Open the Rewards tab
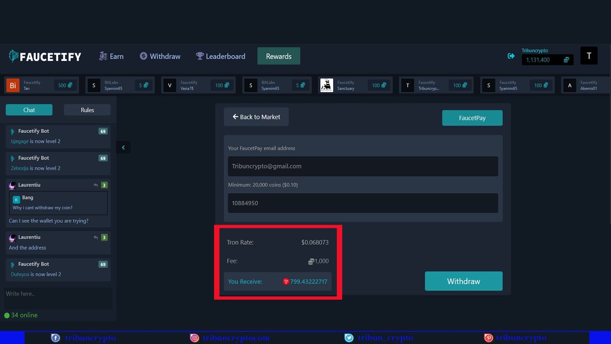Screen dimensions: 611x344 (279, 56)
